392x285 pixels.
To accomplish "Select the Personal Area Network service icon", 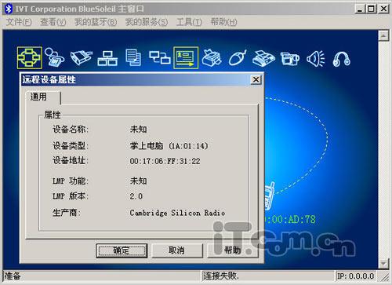I will click(29, 58).
